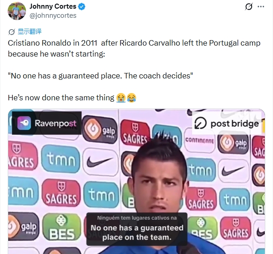Viewport: 273px width, 254px height.
Task: Open Johnny Cortes profile avatar
Action: click(17, 11)
